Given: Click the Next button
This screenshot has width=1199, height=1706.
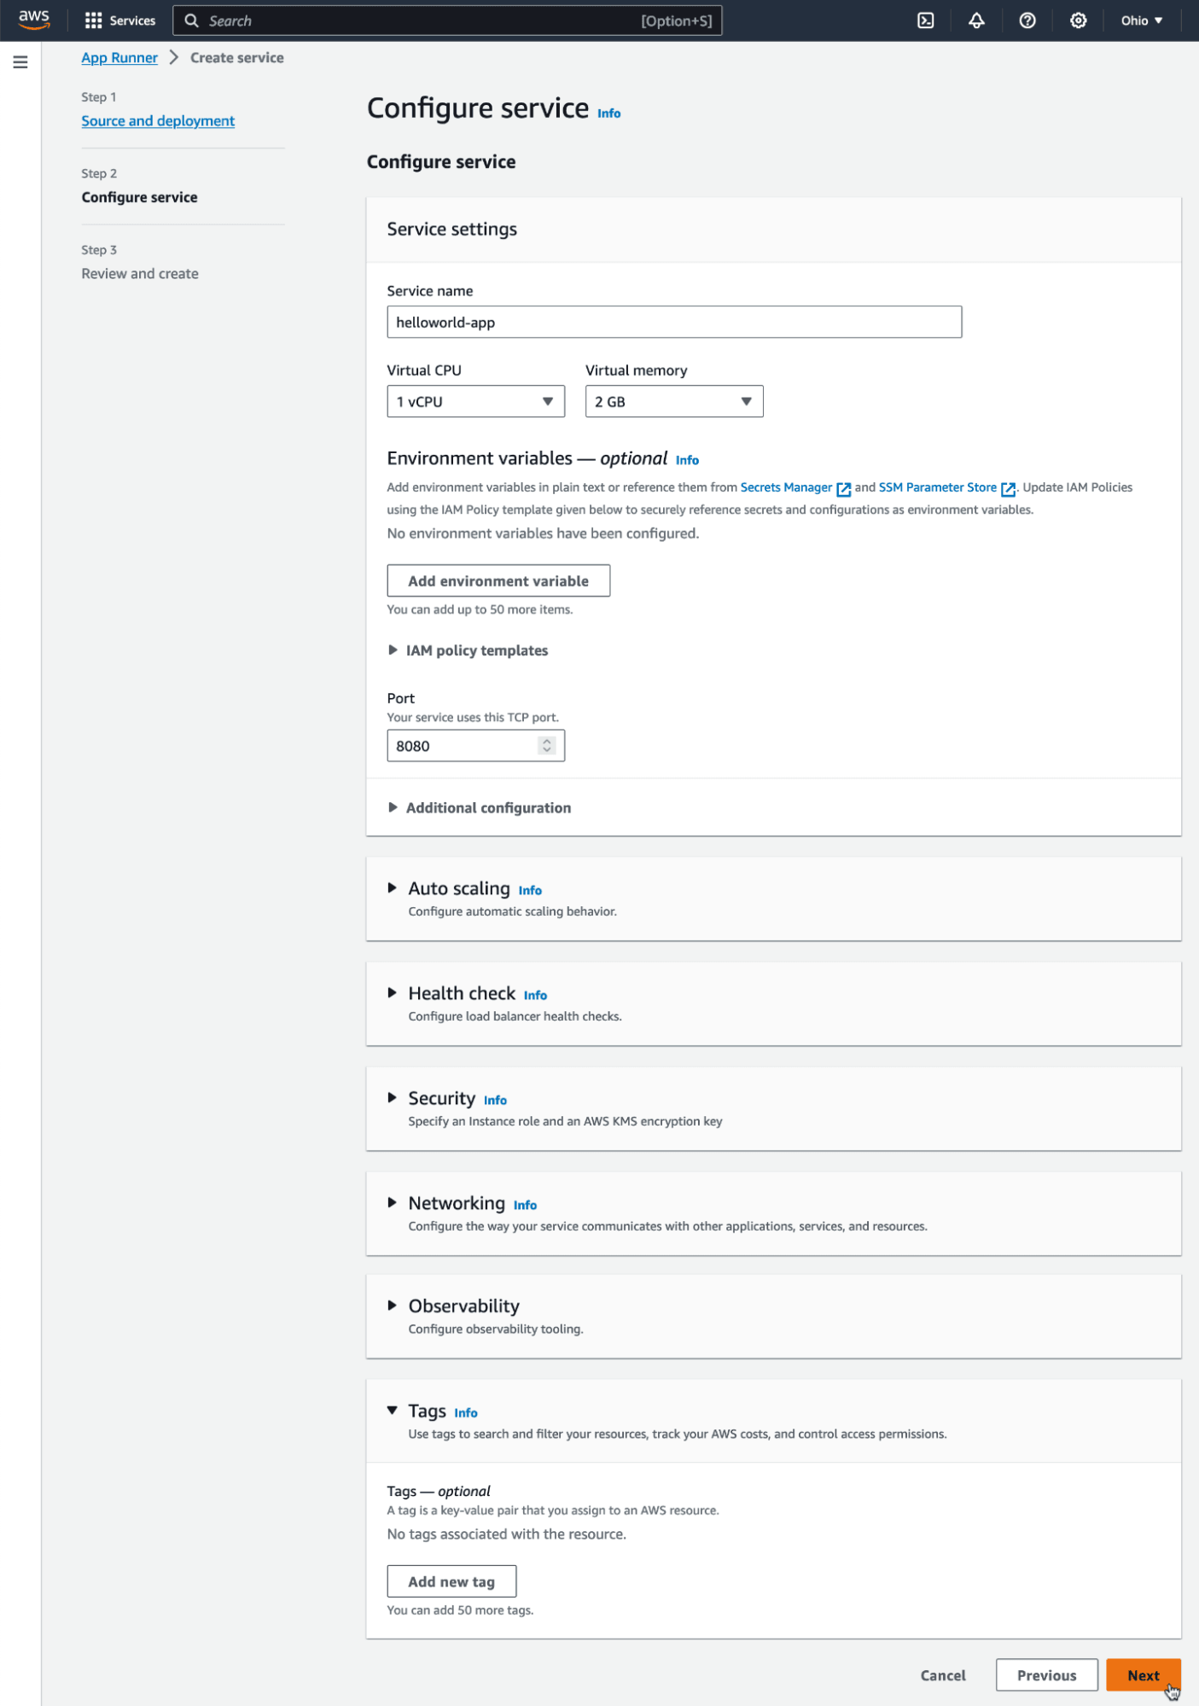Looking at the screenshot, I should pyautogui.click(x=1143, y=1675).
